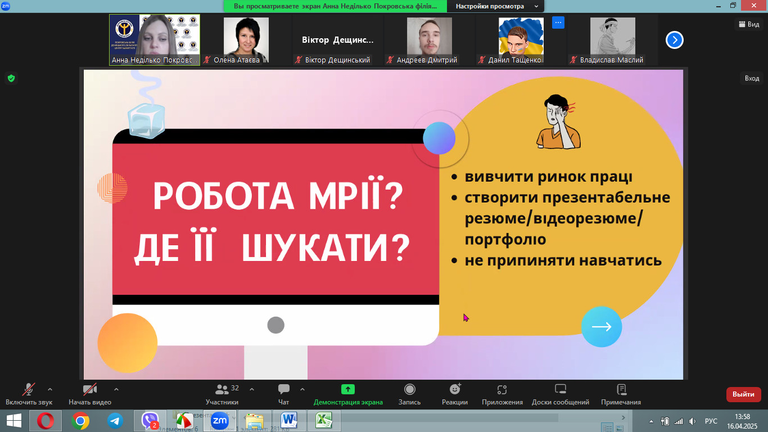Open Приложения apps panel
Screen dimensions: 768x432
(x=502, y=394)
